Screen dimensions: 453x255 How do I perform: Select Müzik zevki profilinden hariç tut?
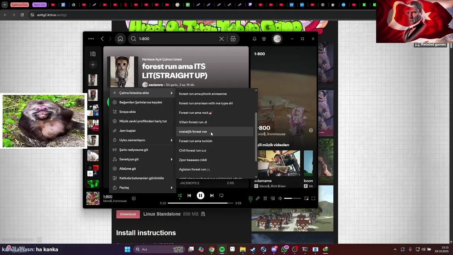coord(143,121)
